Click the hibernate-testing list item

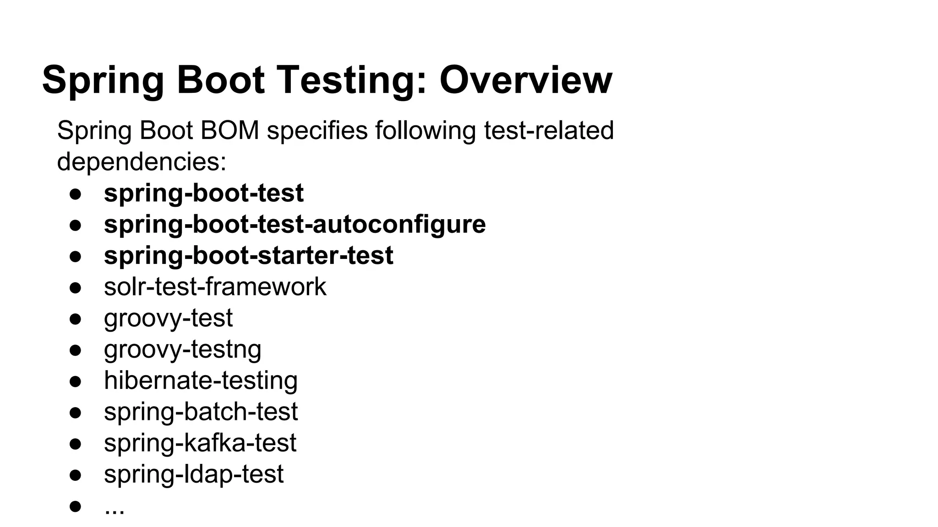pos(201,380)
